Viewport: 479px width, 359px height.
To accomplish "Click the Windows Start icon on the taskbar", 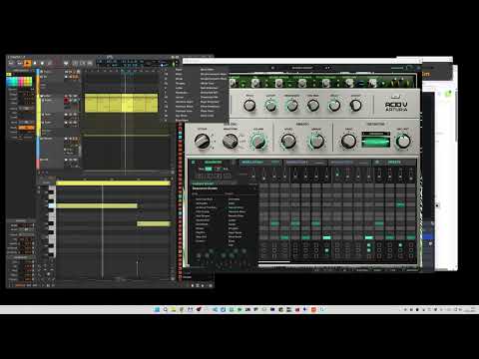I will click(157, 309).
